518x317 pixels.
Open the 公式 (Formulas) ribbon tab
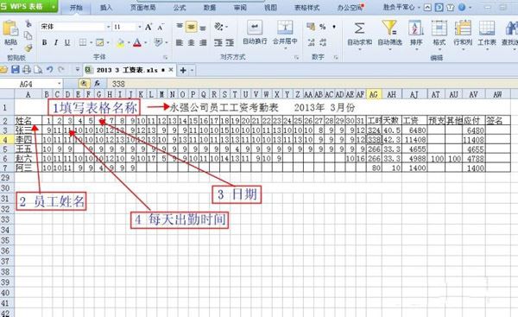[x=180, y=7]
